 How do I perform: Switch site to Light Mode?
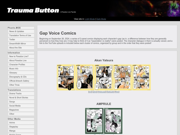click(90, 19)
